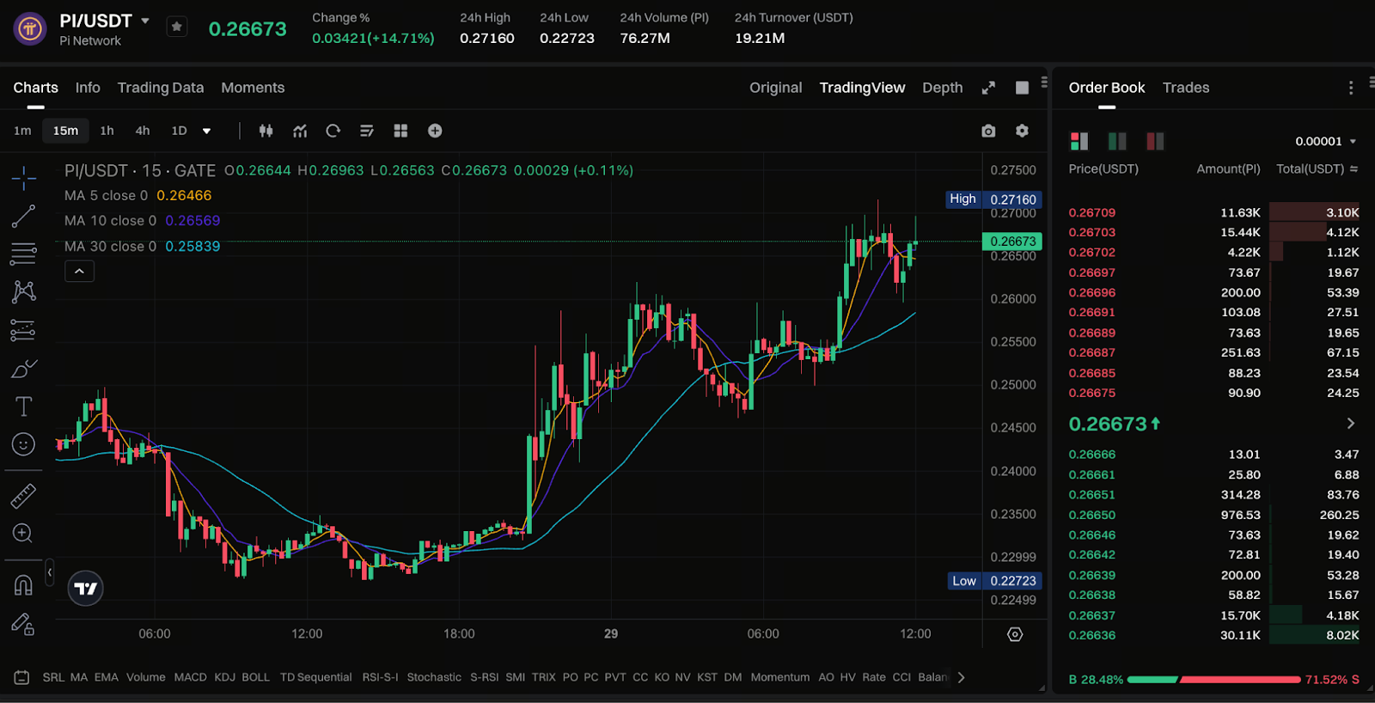Add the Stochastic indicator
Image resolution: width=1375 pixels, height=703 pixels.
point(434,677)
